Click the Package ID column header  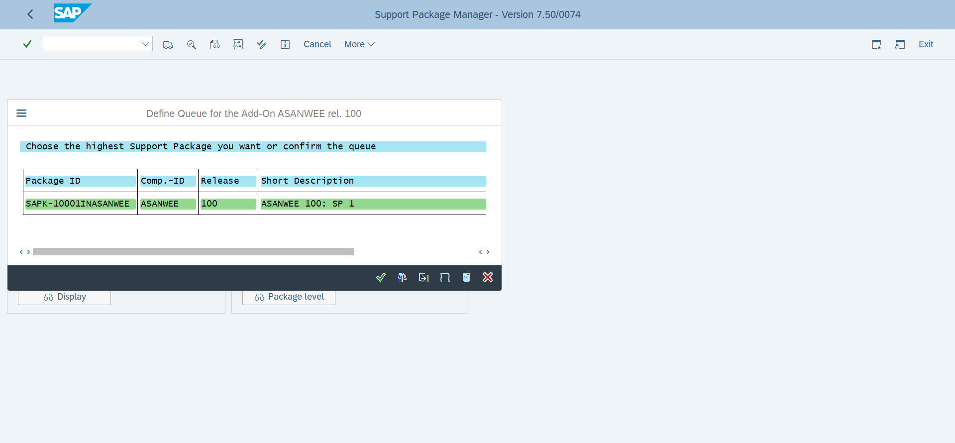80,181
